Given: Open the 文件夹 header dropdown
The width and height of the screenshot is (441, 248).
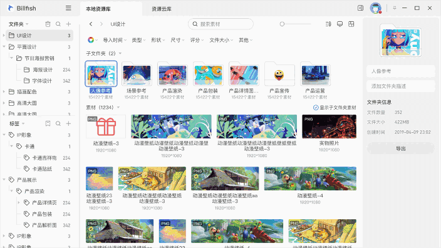Looking at the screenshot, I should (27, 24).
